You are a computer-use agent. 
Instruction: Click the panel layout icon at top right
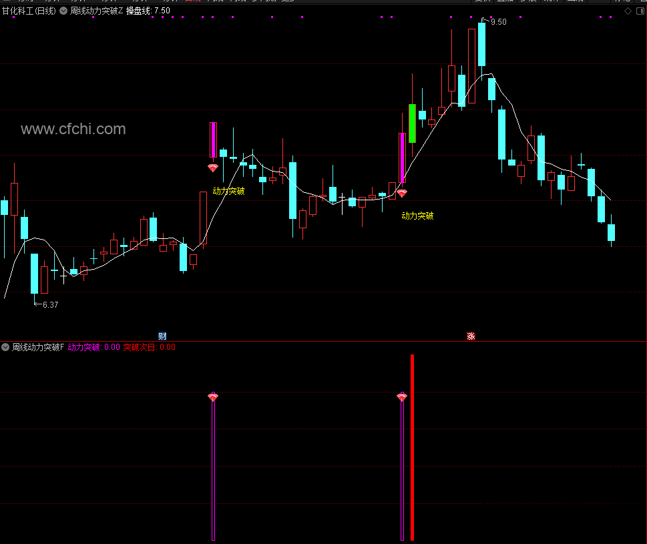(x=640, y=11)
